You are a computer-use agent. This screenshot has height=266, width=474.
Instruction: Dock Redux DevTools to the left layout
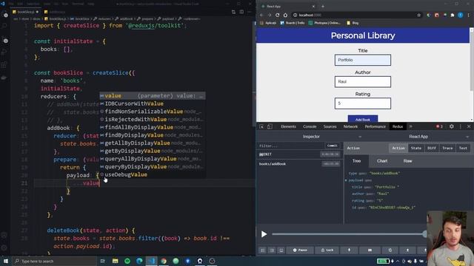[263, 250]
